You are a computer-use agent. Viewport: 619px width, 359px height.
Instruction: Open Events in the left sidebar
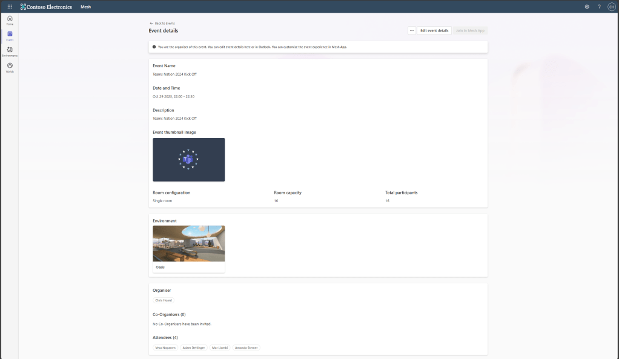pyautogui.click(x=10, y=36)
